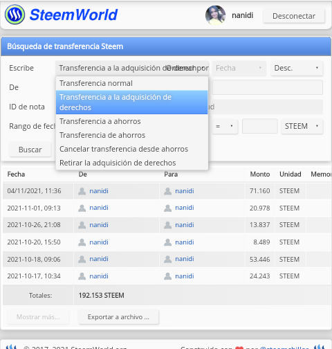Focus the amount input field beside STEEM
Image resolution: width=332 pixels, height=349 pixels.
pos(260,126)
